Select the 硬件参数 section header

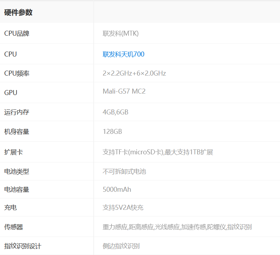(x=18, y=12)
